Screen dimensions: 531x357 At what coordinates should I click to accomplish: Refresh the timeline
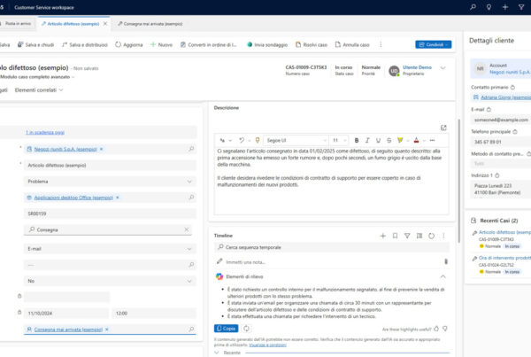432,236
